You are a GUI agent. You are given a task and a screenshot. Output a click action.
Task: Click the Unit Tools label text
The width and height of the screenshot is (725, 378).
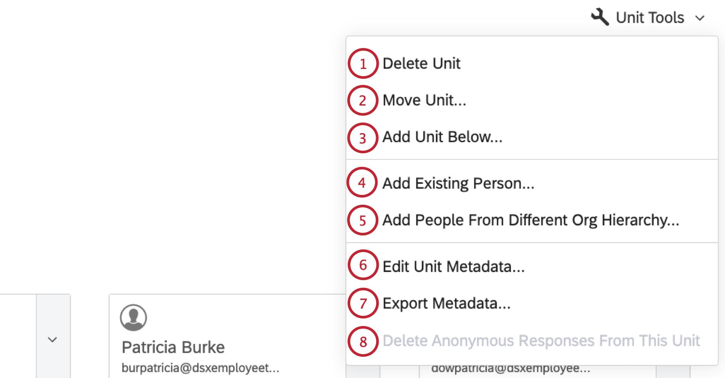pos(649,17)
